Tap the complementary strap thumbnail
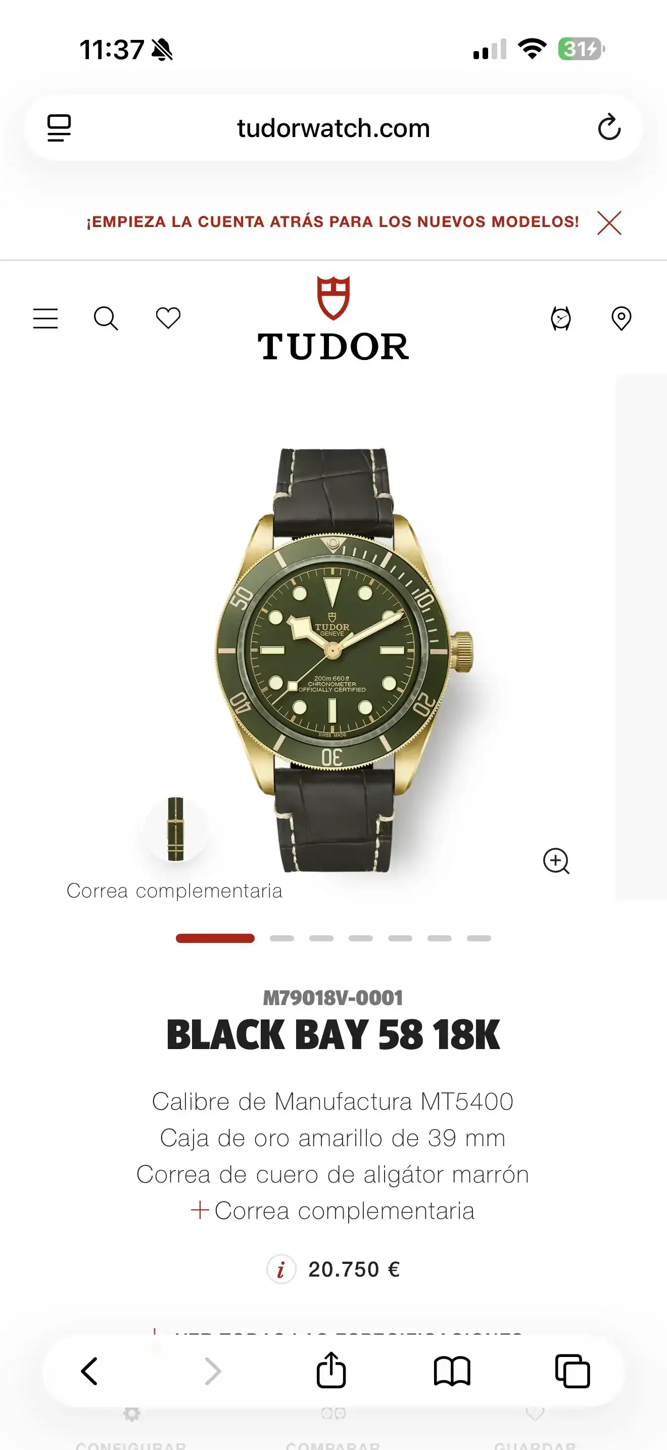 click(x=175, y=829)
